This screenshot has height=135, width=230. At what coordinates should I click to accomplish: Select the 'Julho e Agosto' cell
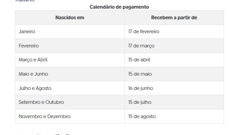[70, 88]
